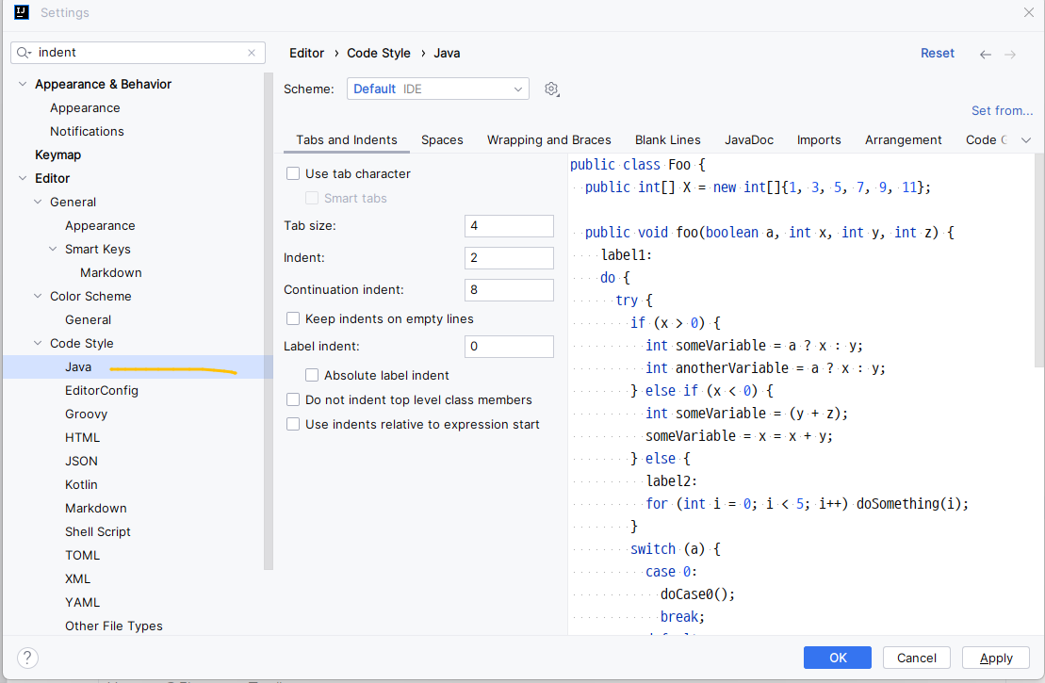Click the Reset link

pyautogui.click(x=937, y=54)
